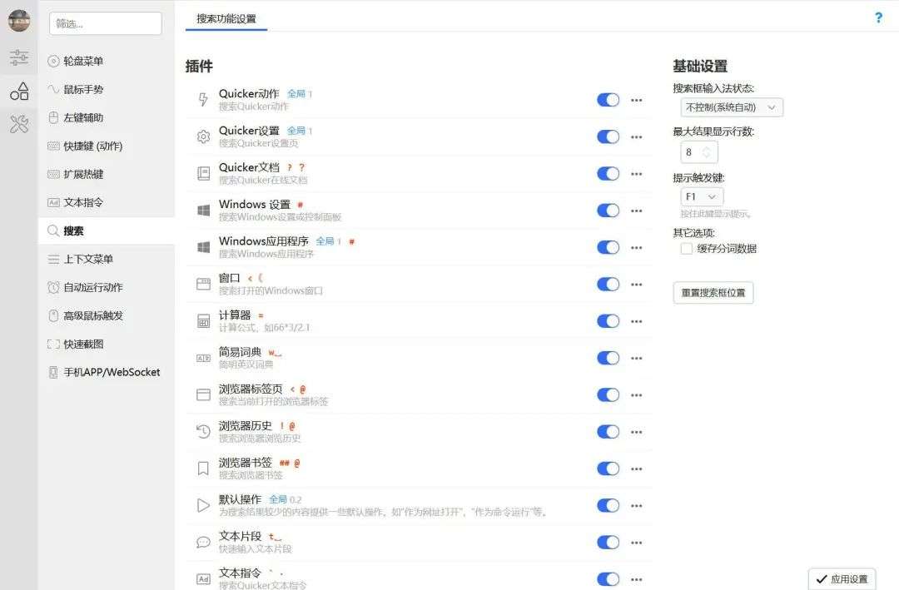The image size is (899, 590).
Task: Open the 提示触发键 F1 dropdown
Action: point(701,196)
